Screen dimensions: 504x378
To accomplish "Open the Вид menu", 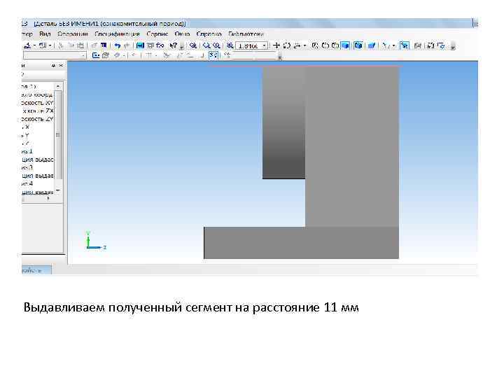I will [x=45, y=34].
